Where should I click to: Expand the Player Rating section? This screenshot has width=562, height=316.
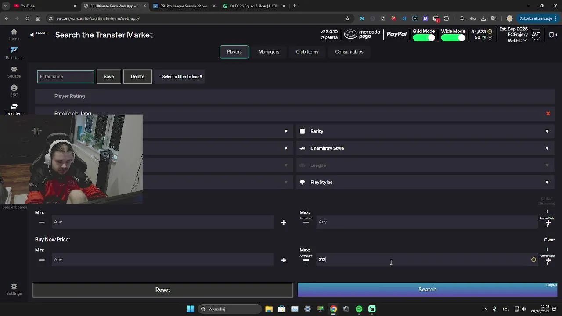click(295, 96)
